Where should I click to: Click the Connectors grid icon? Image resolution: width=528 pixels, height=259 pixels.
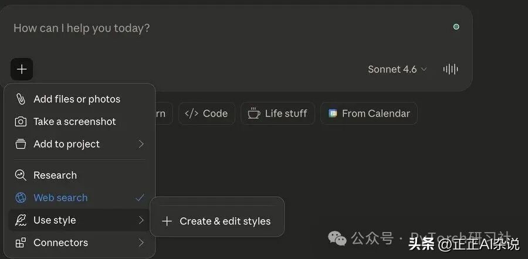[x=21, y=243]
